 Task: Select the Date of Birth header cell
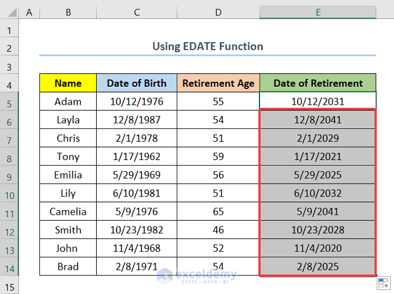pyautogui.click(x=137, y=83)
